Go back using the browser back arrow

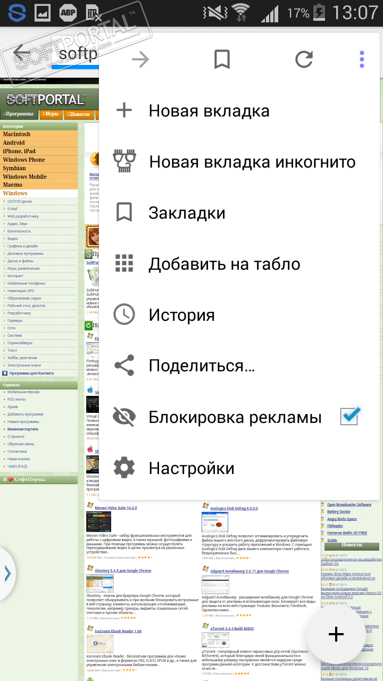[x=22, y=53]
